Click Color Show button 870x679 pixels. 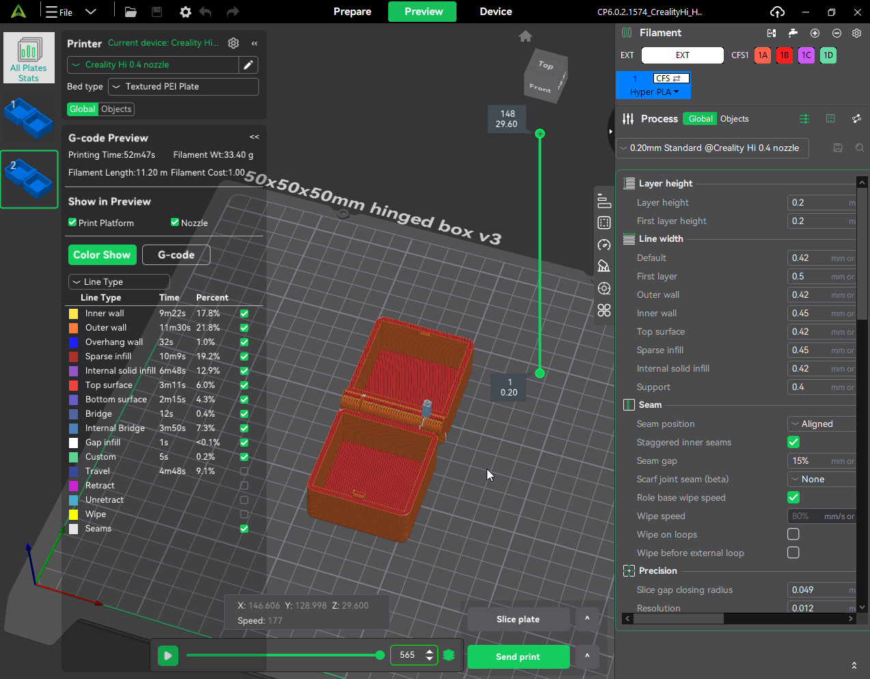(x=102, y=255)
